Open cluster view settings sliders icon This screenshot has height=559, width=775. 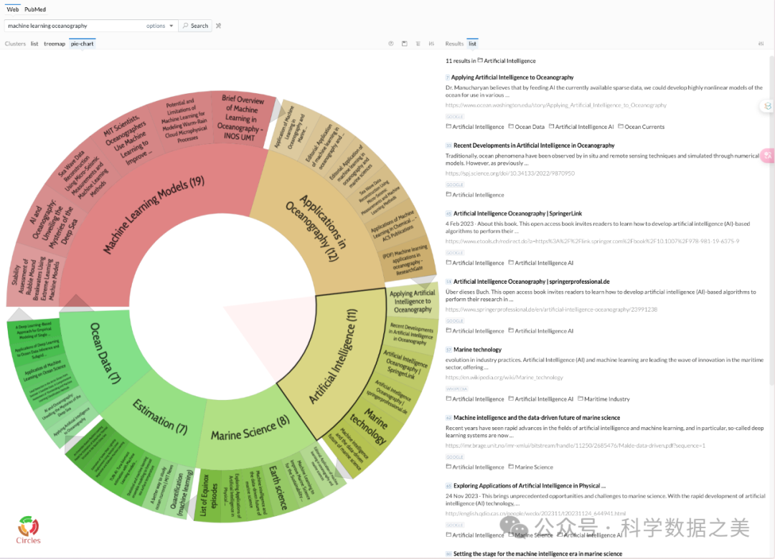[x=431, y=44]
